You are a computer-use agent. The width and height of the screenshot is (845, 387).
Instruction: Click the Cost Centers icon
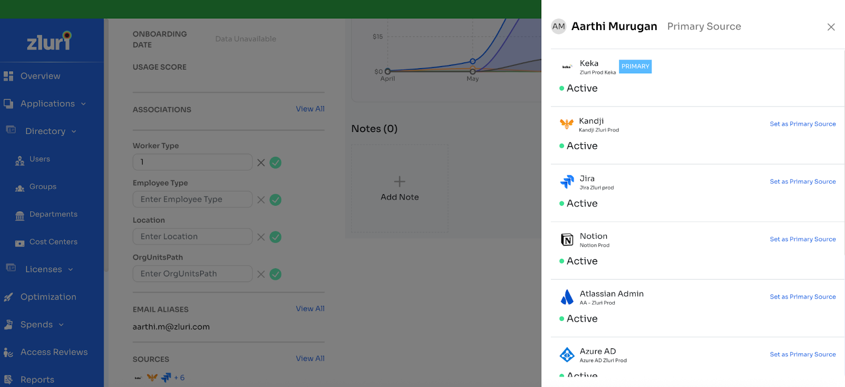click(20, 243)
